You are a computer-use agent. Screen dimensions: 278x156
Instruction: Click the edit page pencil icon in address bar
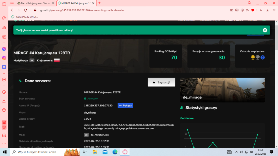pos(232,10)
